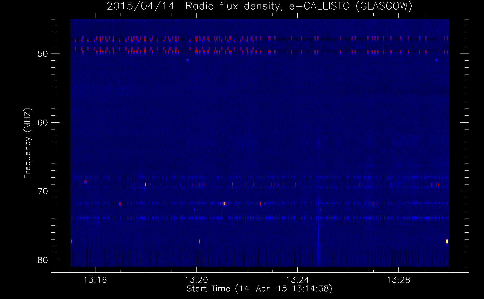
Task: Click the y-axis tick label 50
Action: click(43, 54)
